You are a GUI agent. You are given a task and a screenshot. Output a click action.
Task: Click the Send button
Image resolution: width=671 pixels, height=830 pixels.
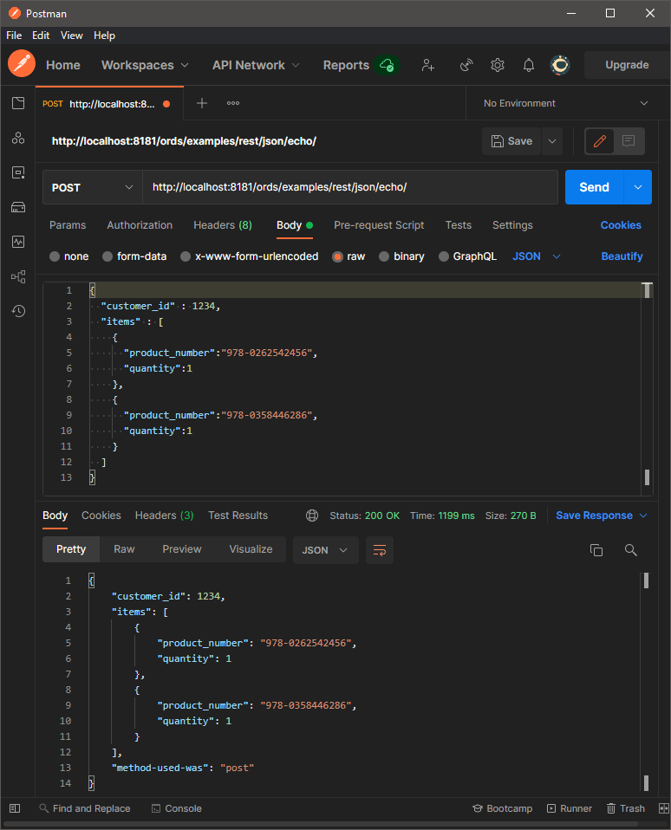click(x=594, y=187)
